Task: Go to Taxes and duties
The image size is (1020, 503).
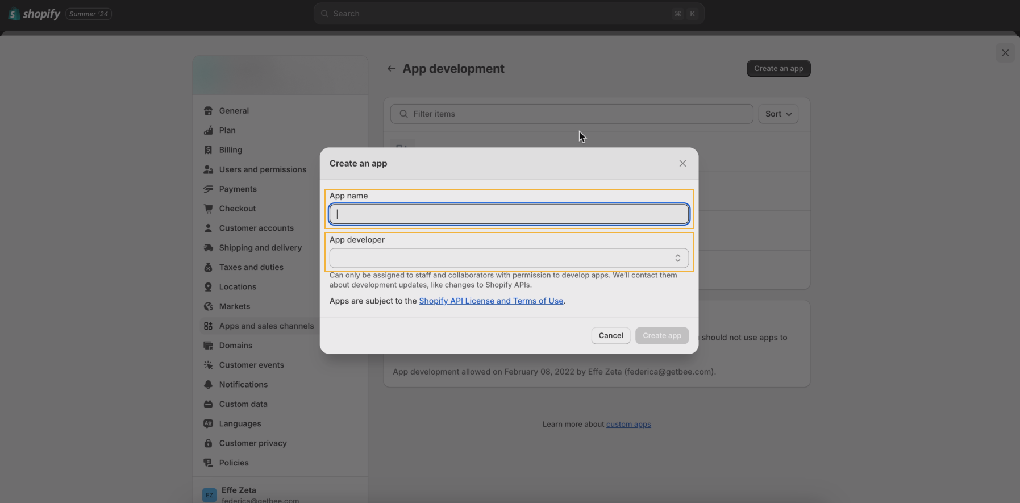Action: click(251, 267)
